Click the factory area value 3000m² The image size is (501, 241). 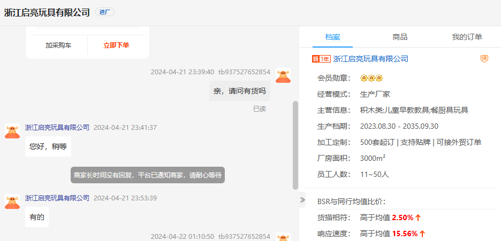tap(373, 158)
